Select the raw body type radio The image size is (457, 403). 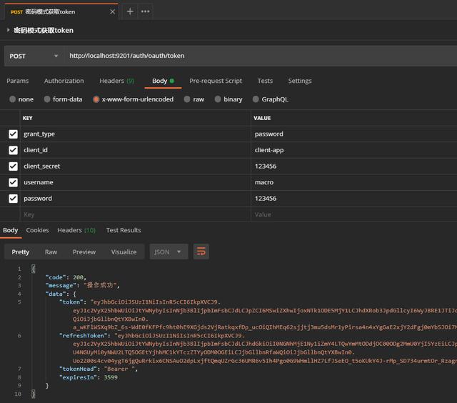tap(188, 99)
